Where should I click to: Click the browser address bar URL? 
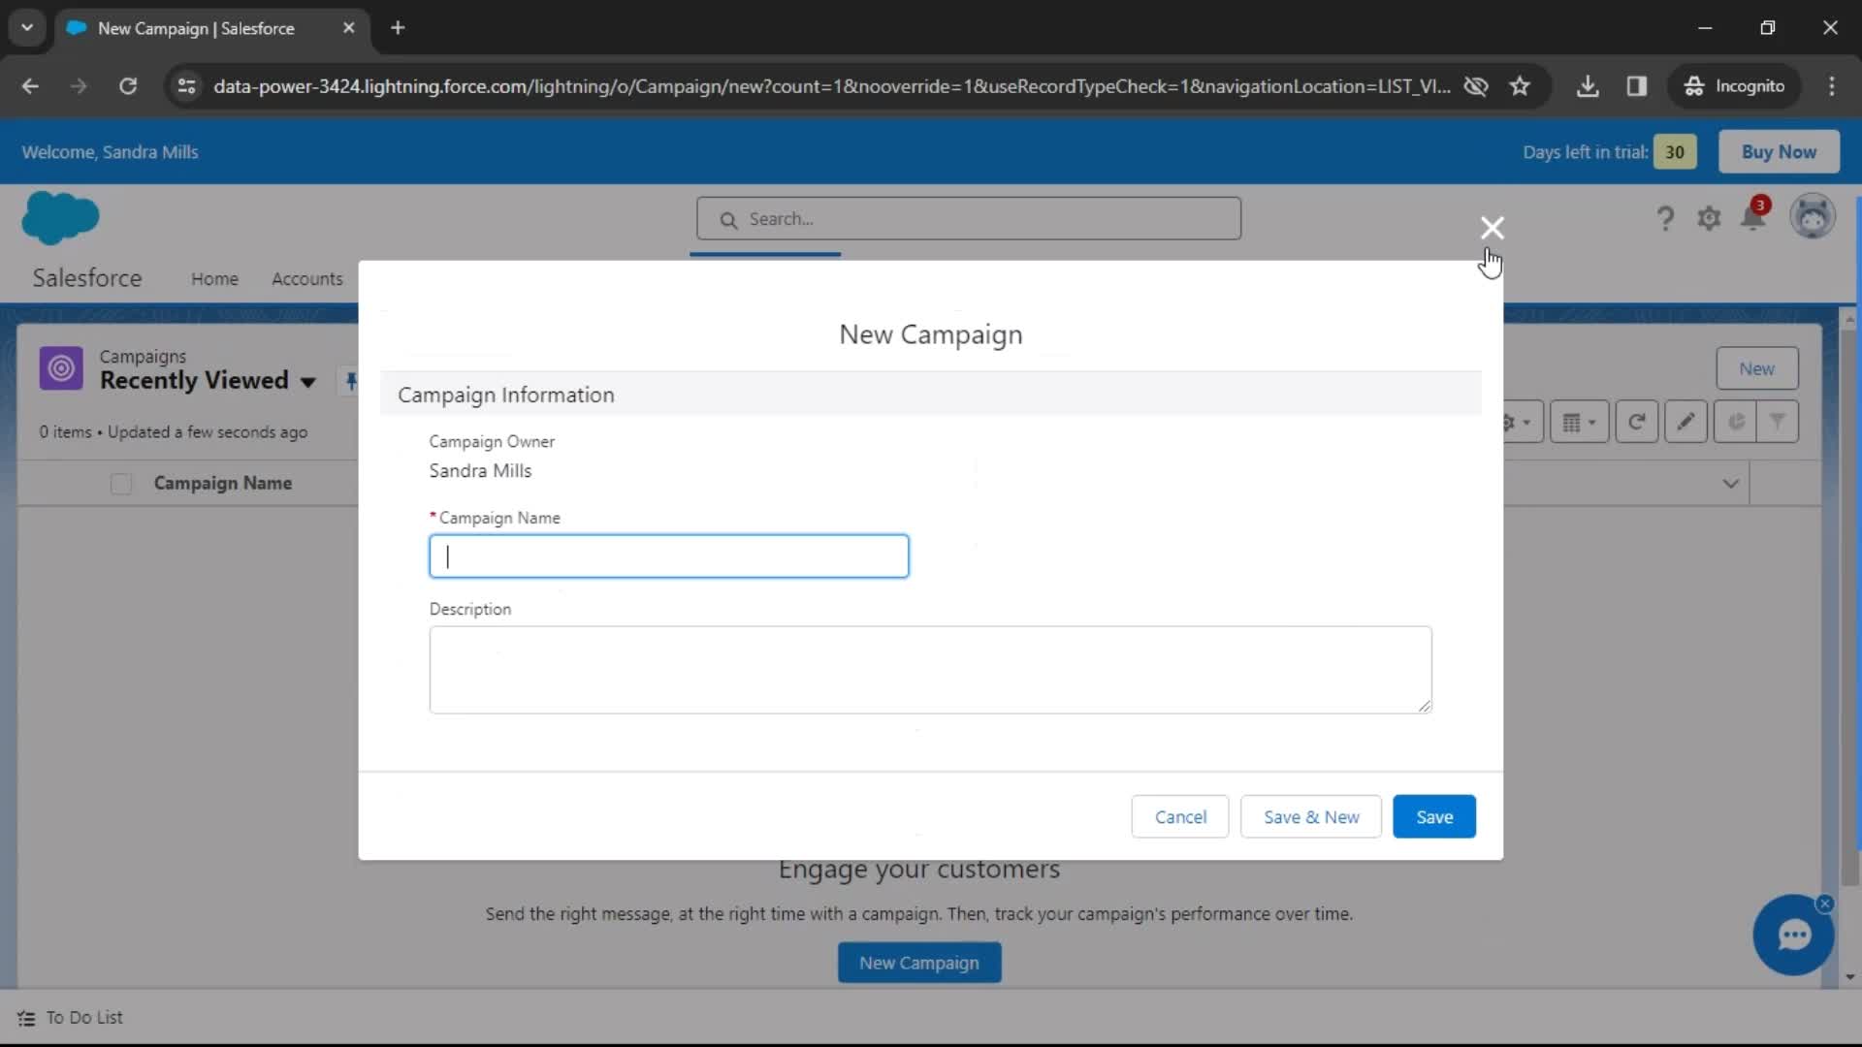831,86
